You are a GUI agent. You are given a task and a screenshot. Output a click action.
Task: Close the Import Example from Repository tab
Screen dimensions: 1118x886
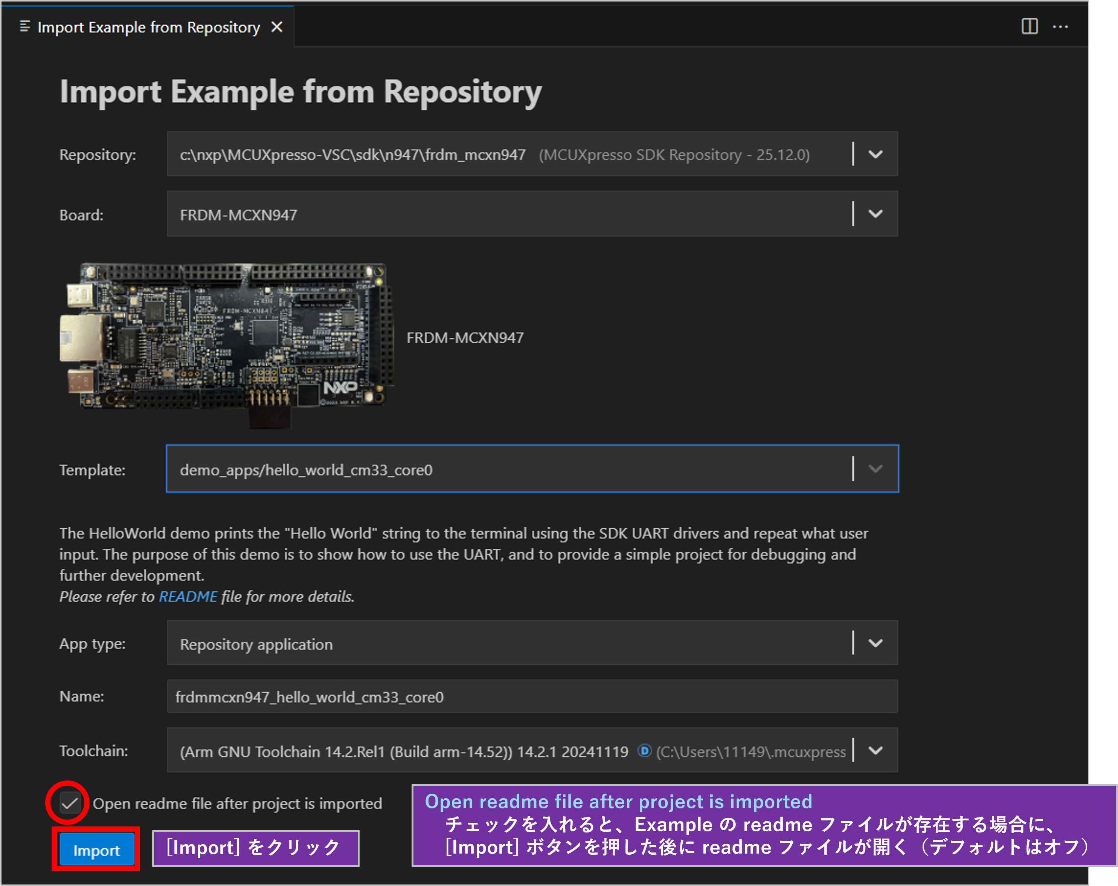tap(277, 26)
